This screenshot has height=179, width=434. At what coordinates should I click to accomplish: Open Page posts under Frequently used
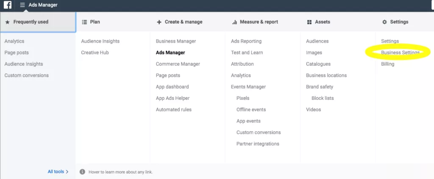(x=17, y=52)
